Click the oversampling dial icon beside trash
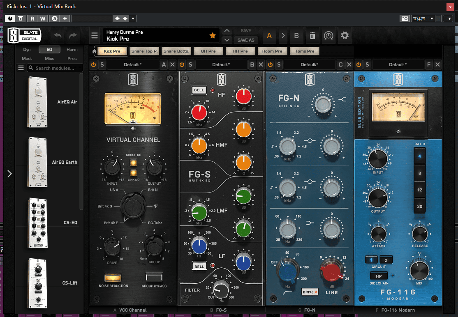 tap(328, 36)
